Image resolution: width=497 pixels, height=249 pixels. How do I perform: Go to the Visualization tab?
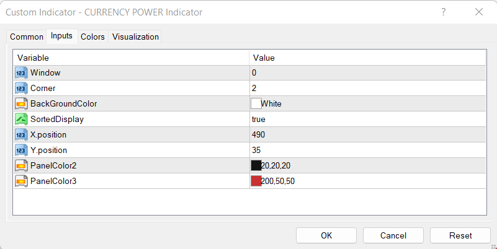click(x=135, y=37)
